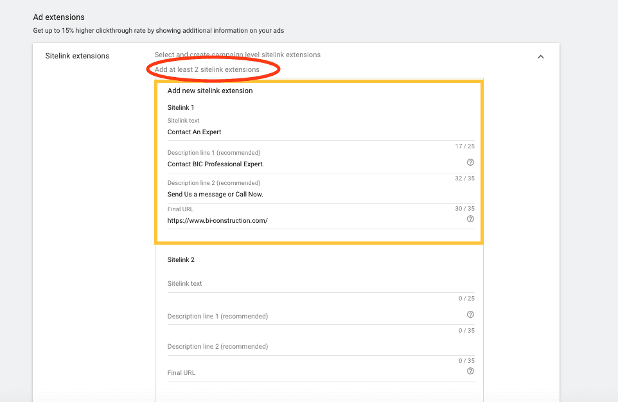Open help tooltip for Sitelink 2 Description line 2
The height and width of the screenshot is (402, 618).
[x=470, y=345]
